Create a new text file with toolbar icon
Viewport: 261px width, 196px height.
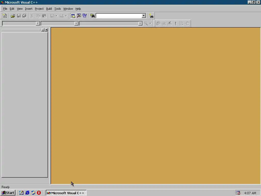click(x=5, y=16)
